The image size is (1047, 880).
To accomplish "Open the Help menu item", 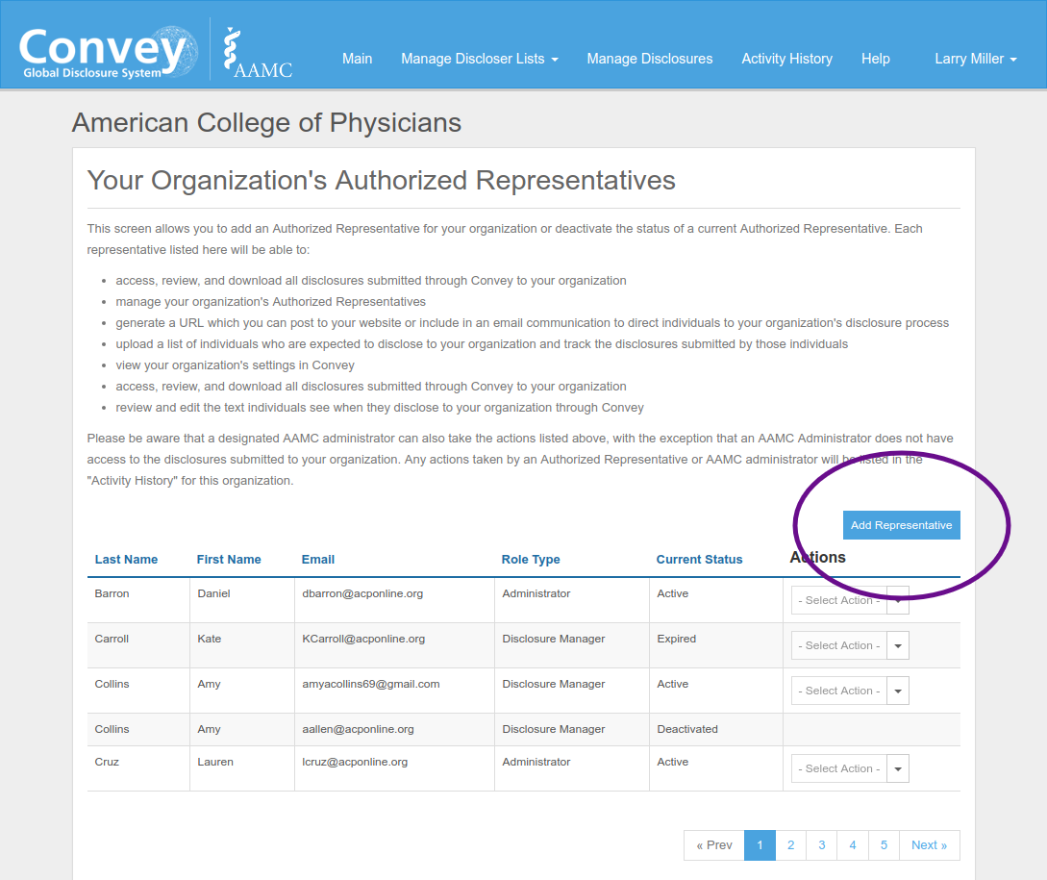I will [x=876, y=59].
